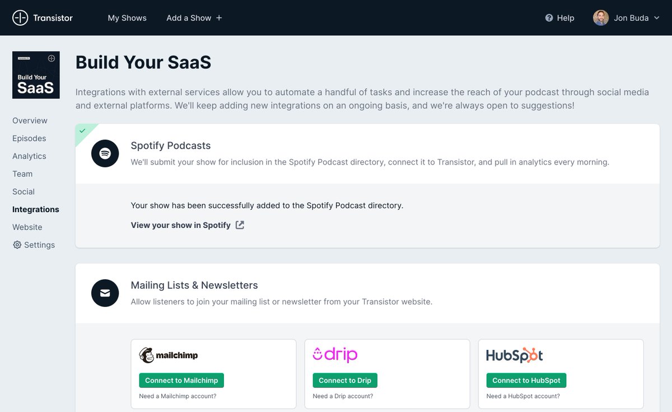Viewport: 672px width, 412px height.
Task: Open the View your show in Spotify link
Action: point(180,225)
